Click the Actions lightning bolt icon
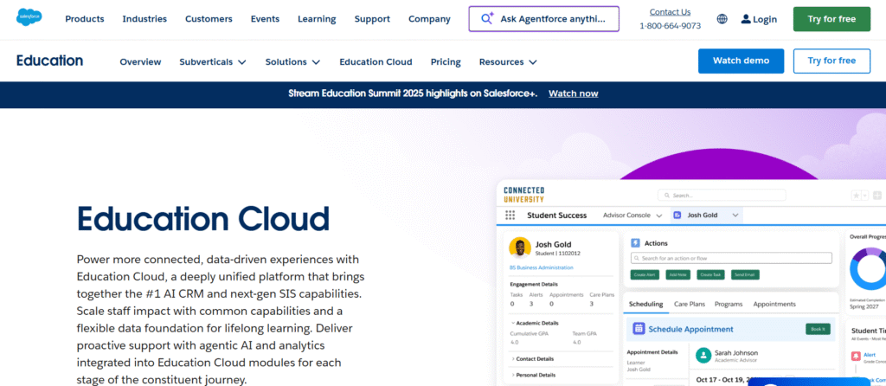 pyautogui.click(x=634, y=243)
